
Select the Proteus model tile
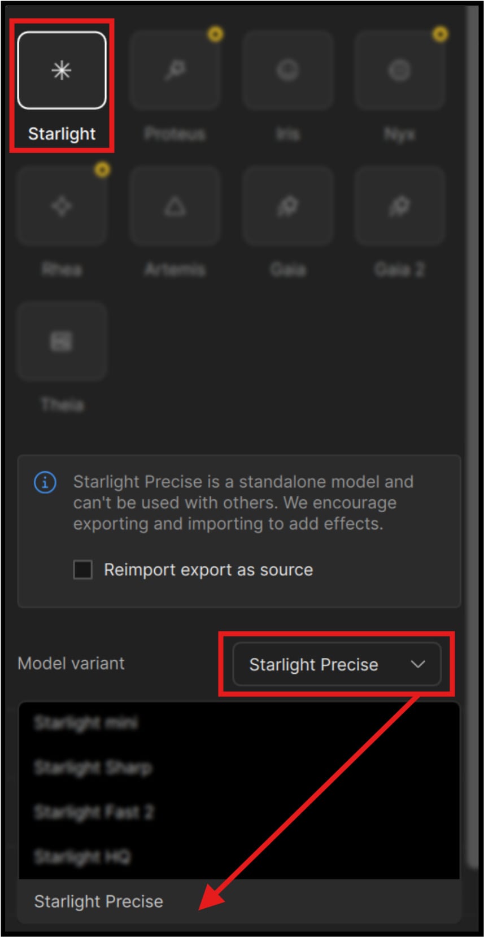tap(175, 71)
